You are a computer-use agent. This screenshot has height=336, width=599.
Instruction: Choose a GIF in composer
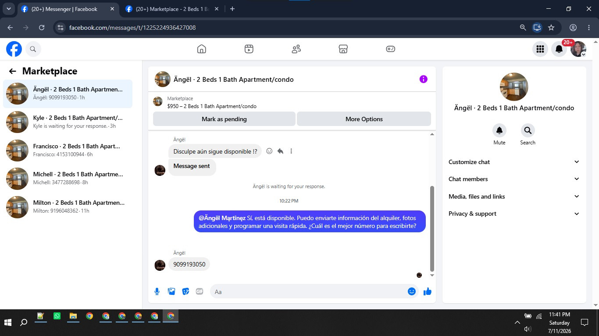click(x=200, y=291)
